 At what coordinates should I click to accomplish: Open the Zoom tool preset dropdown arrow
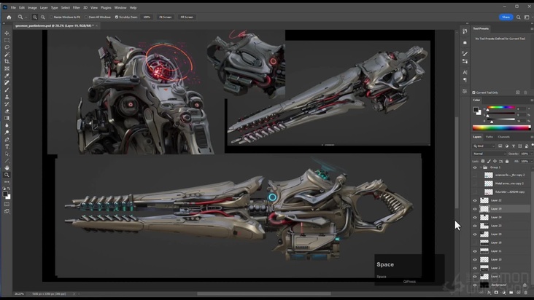tap(26, 17)
